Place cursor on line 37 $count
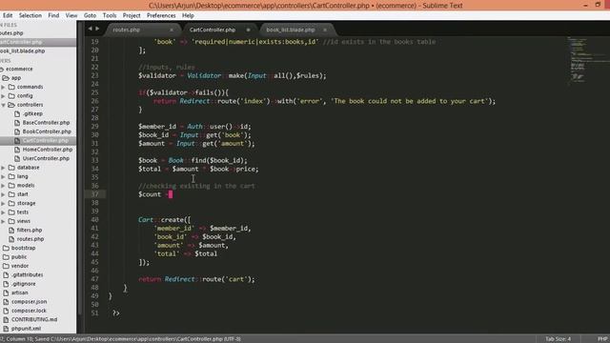Image resolution: width=610 pixels, height=343 pixels. 150,194
